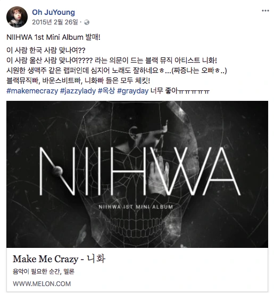Open the #grayday hashtag
274x293 pixels.
point(133,91)
